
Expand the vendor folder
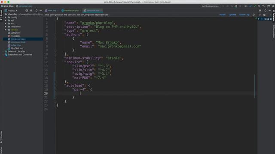(x=6, y=30)
